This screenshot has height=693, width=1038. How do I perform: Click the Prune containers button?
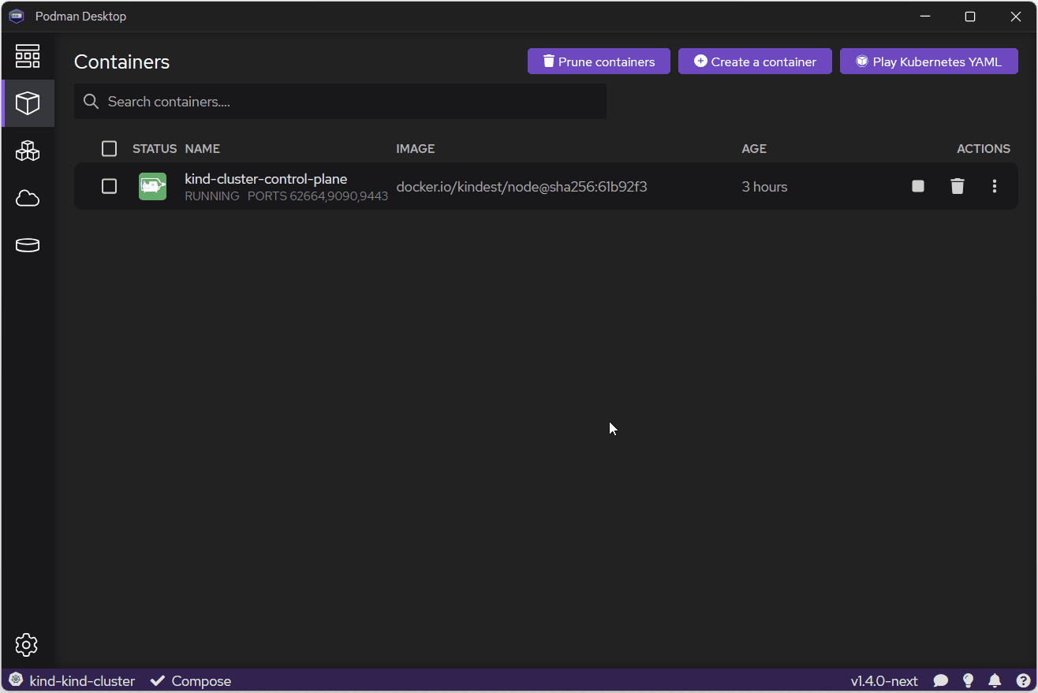pos(599,61)
